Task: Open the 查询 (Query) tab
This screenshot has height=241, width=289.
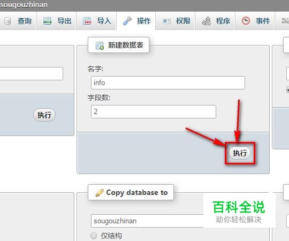Action: pos(18,21)
